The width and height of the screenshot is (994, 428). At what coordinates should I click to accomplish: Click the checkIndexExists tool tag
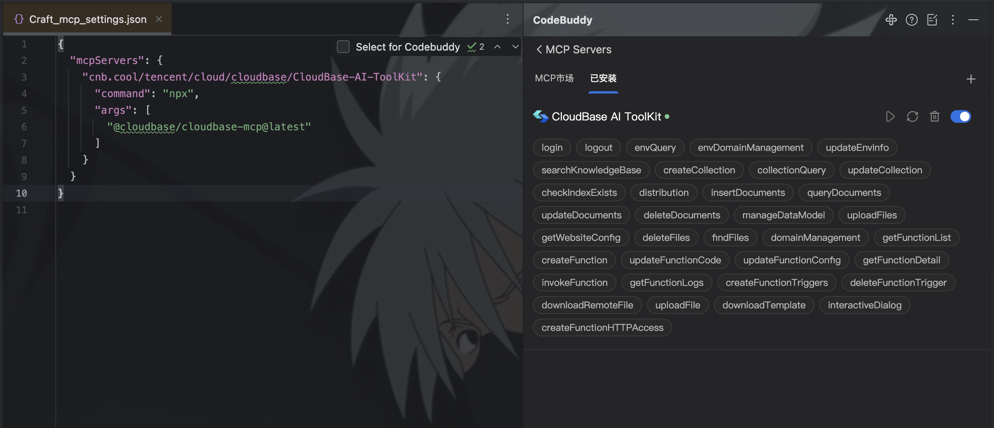[579, 193]
